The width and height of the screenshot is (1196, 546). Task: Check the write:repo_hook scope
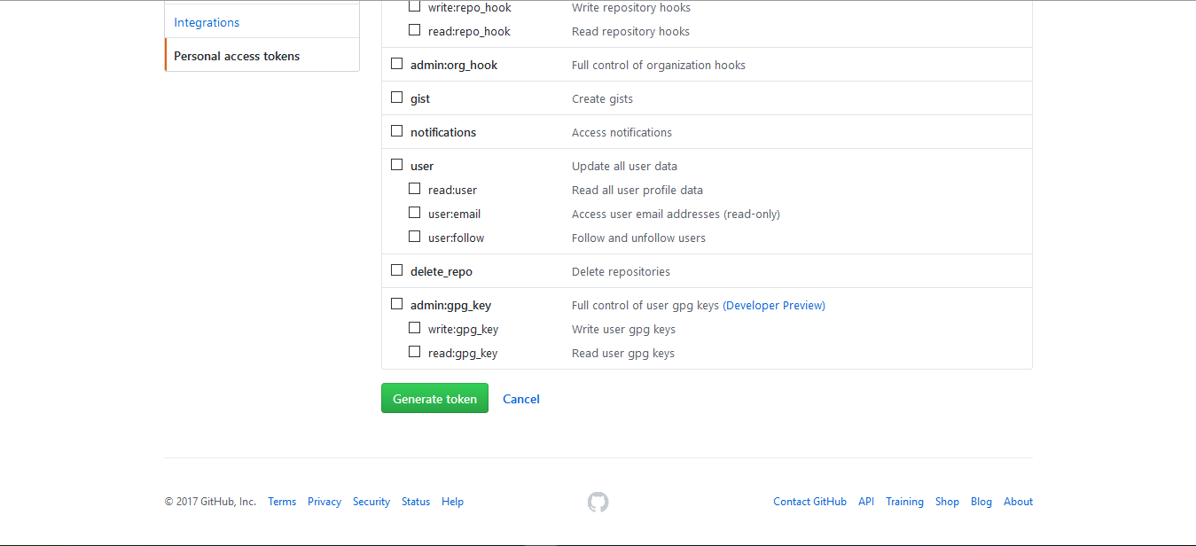(414, 5)
